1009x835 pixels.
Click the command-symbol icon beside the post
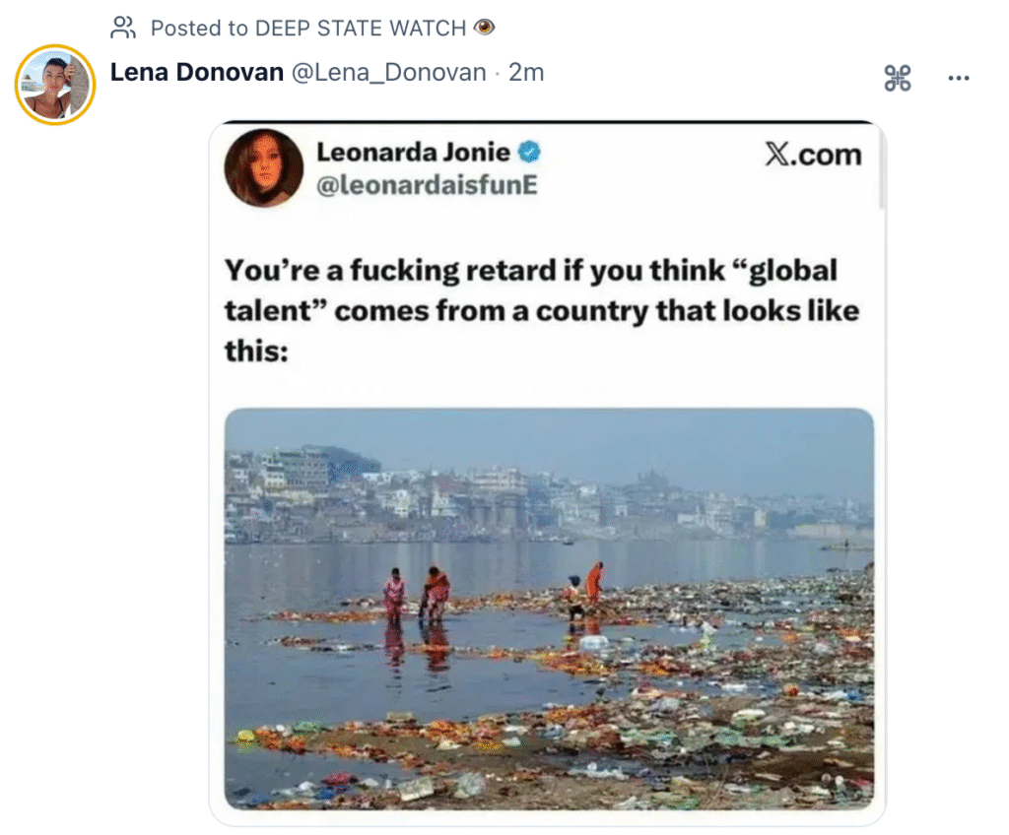pos(898,79)
